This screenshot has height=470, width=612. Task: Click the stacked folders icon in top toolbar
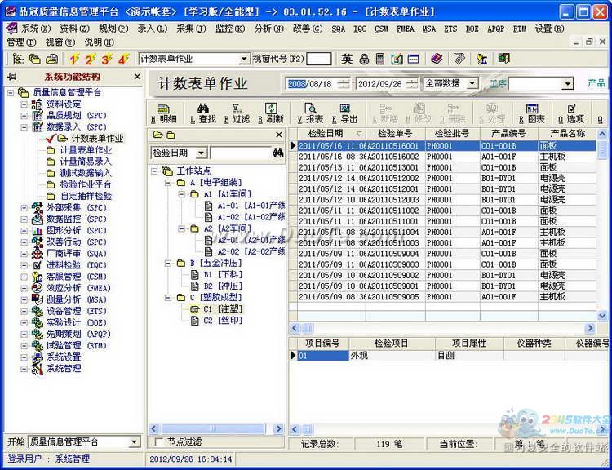[35, 59]
